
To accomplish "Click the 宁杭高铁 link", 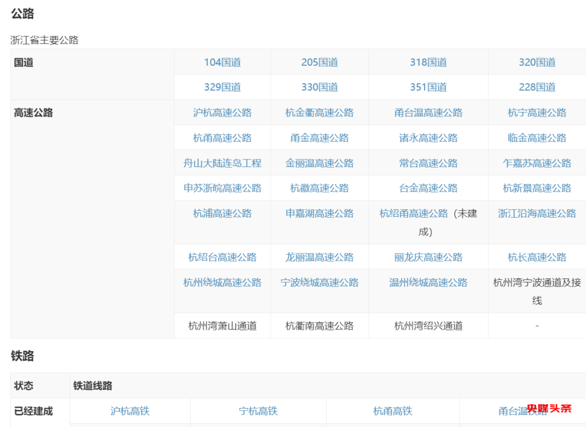I will [258, 411].
